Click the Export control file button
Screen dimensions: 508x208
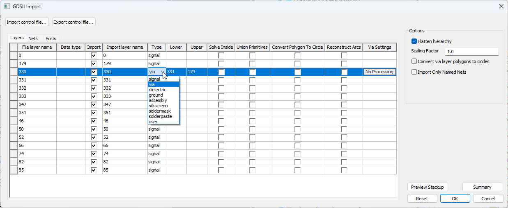[x=74, y=22]
